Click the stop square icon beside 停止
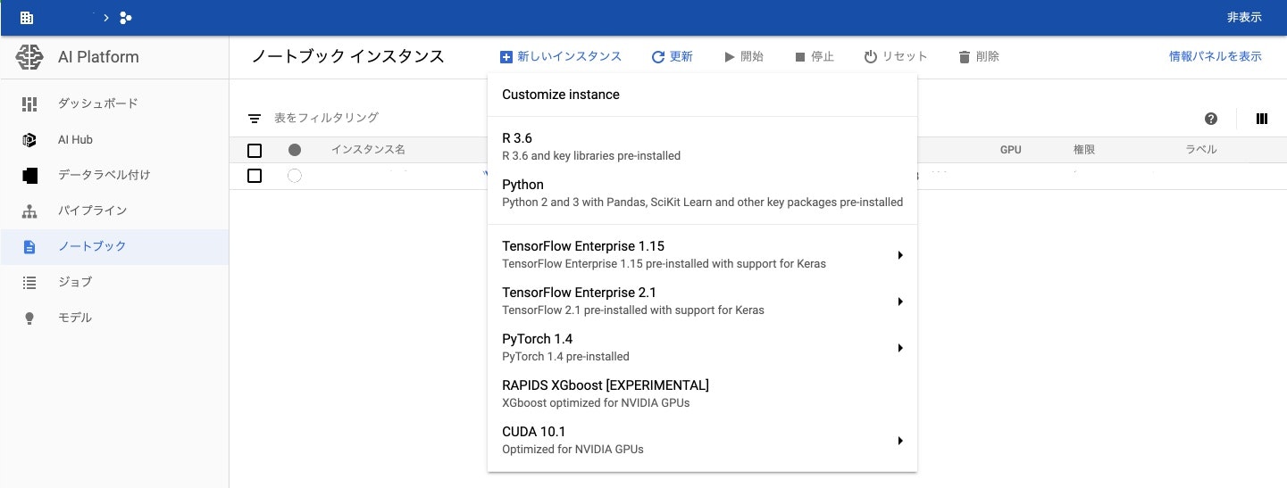 pyautogui.click(x=800, y=57)
